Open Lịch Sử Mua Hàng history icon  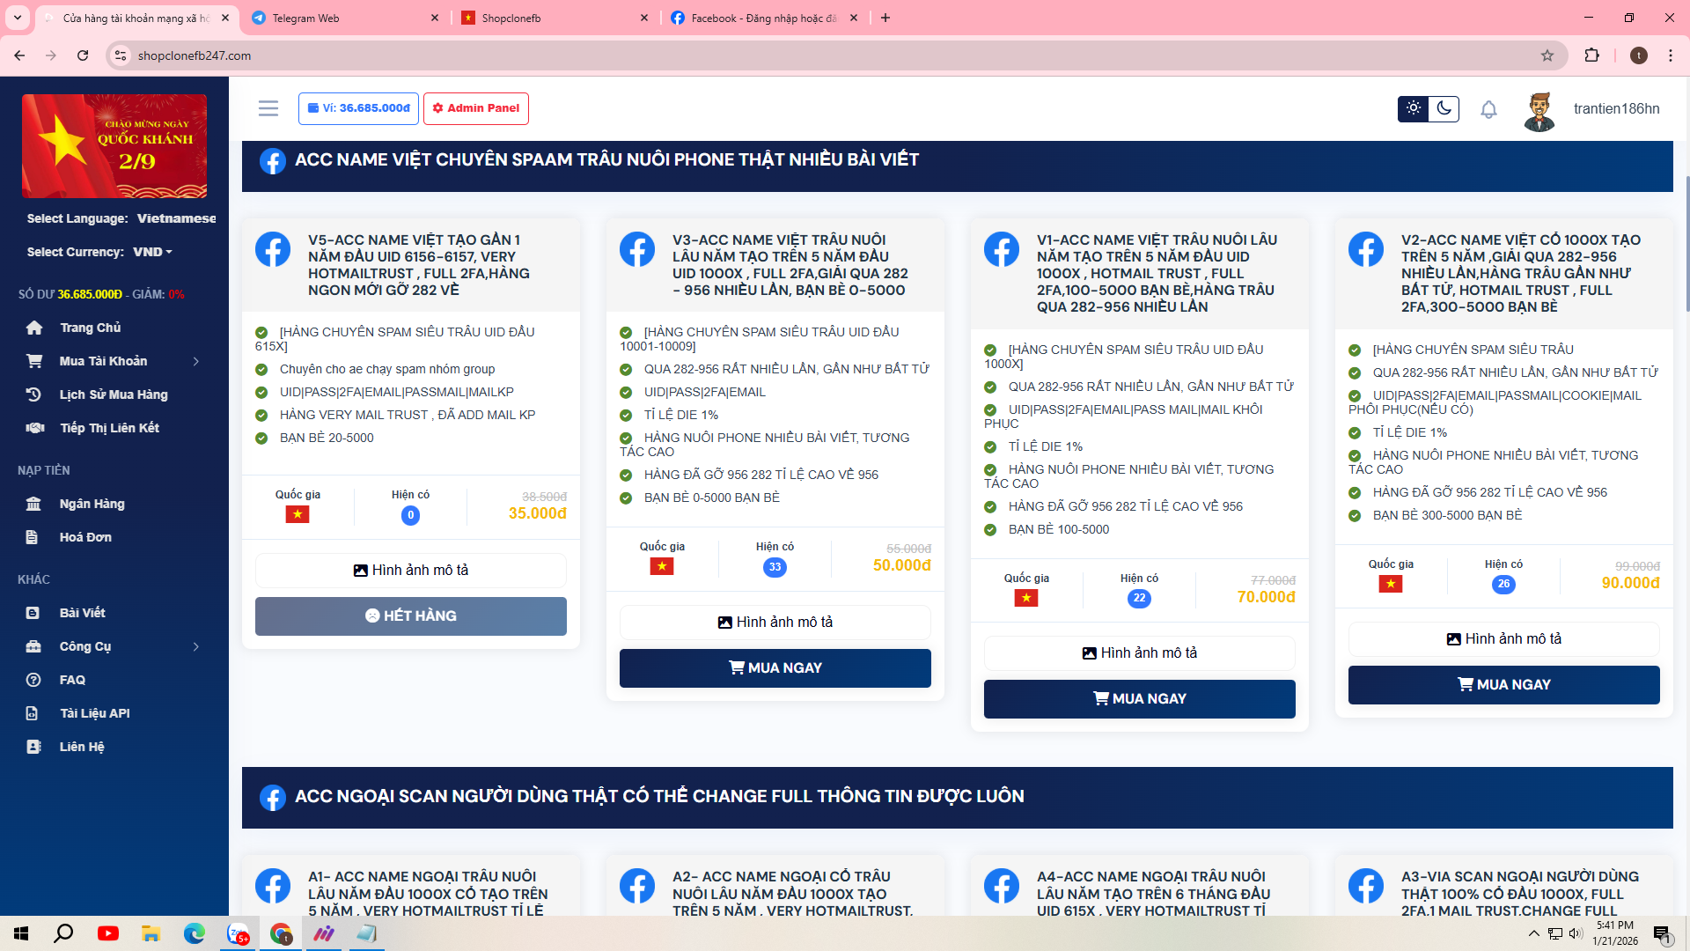34,394
